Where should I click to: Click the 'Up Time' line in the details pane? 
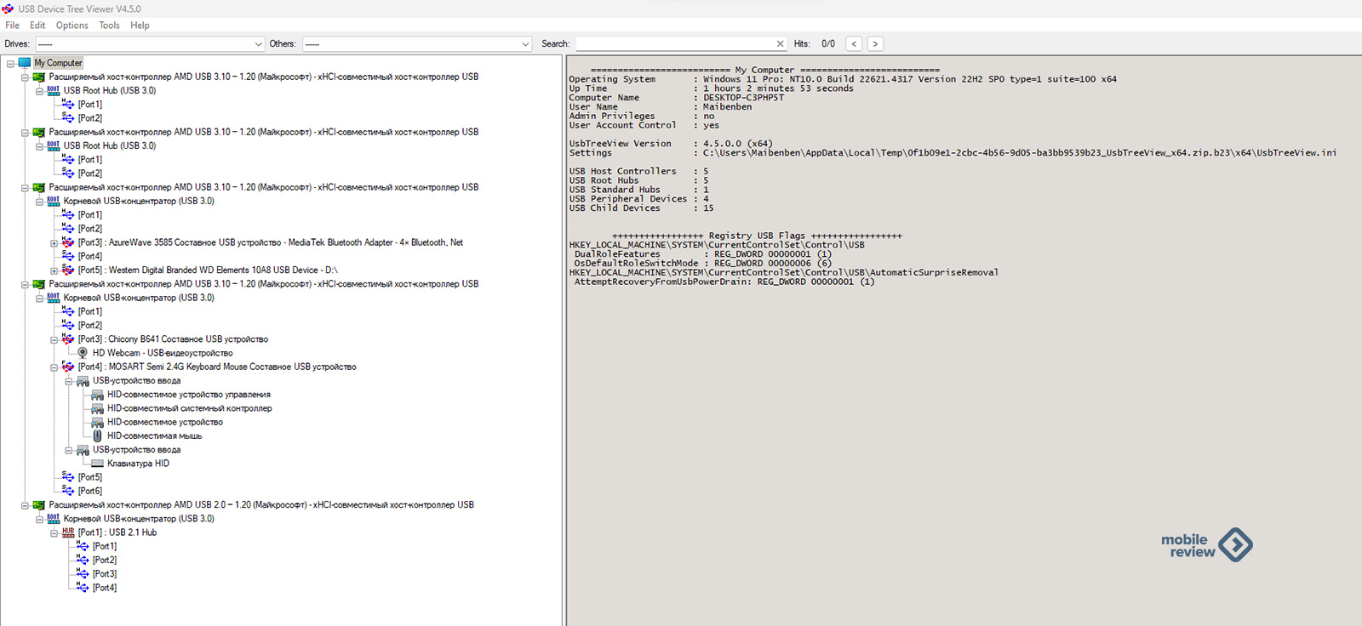point(711,88)
